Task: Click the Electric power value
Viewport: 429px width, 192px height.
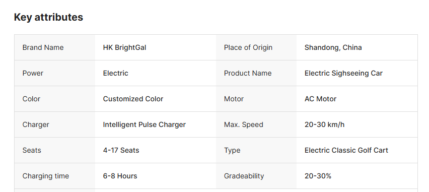Action: pyautogui.click(x=115, y=73)
